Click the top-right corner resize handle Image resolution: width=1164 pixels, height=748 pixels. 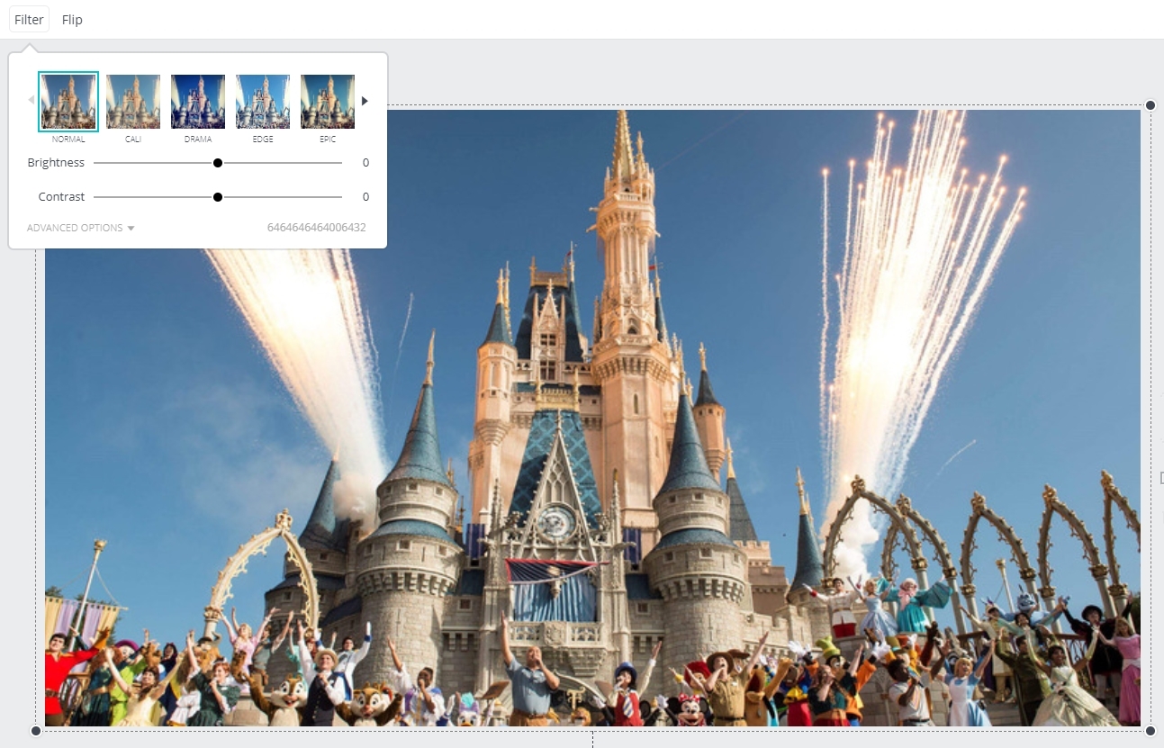[x=1150, y=105]
